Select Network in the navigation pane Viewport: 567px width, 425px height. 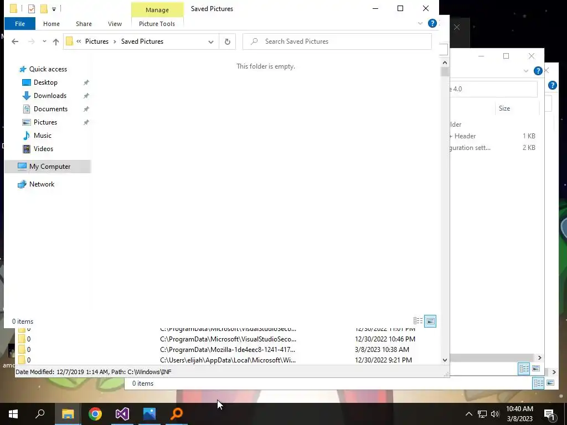(x=42, y=184)
